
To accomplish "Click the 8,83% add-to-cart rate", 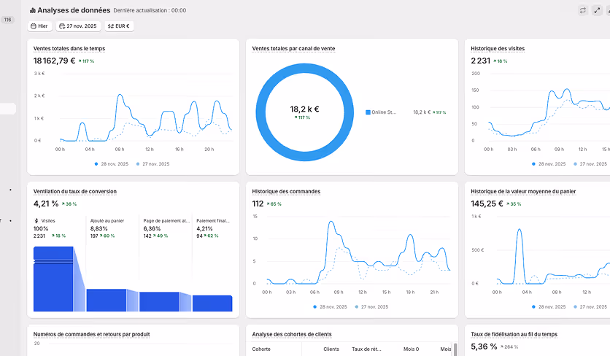I will pyautogui.click(x=99, y=228).
